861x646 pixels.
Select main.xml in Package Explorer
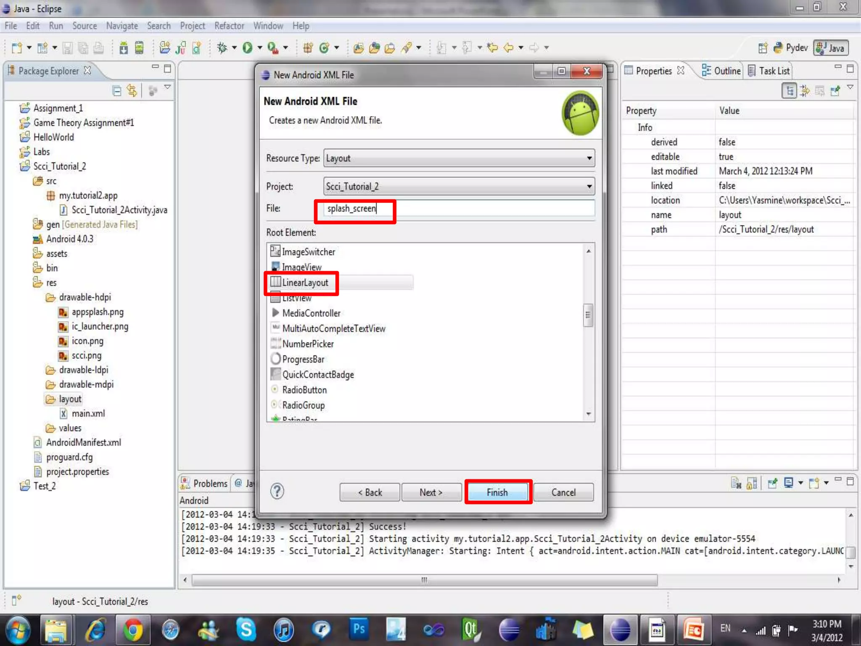[x=82, y=413]
